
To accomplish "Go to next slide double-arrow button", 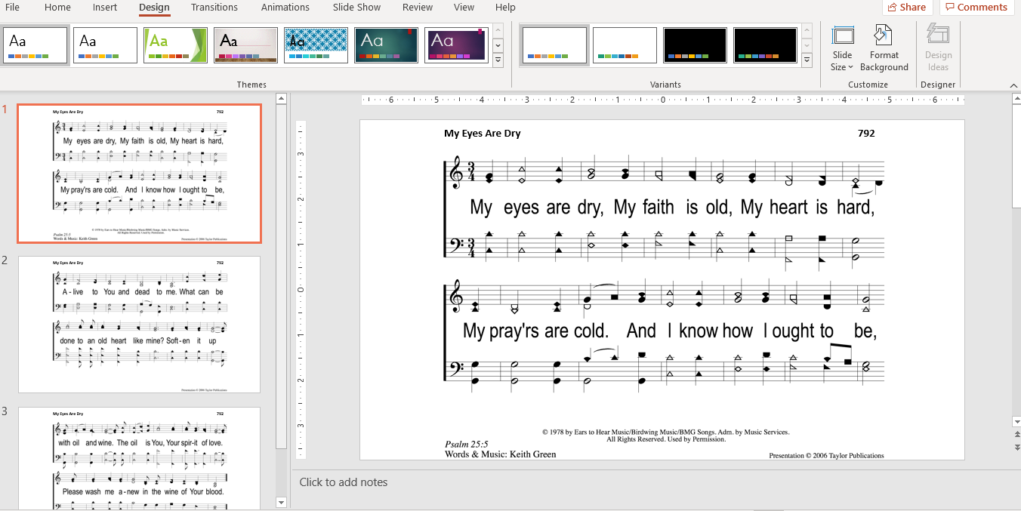I will pyautogui.click(x=1016, y=448).
